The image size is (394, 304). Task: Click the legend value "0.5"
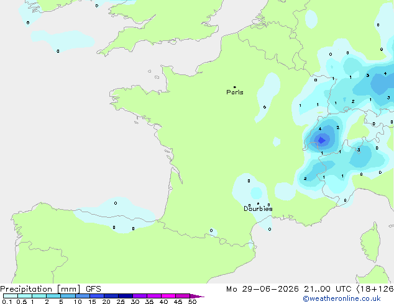(21, 302)
